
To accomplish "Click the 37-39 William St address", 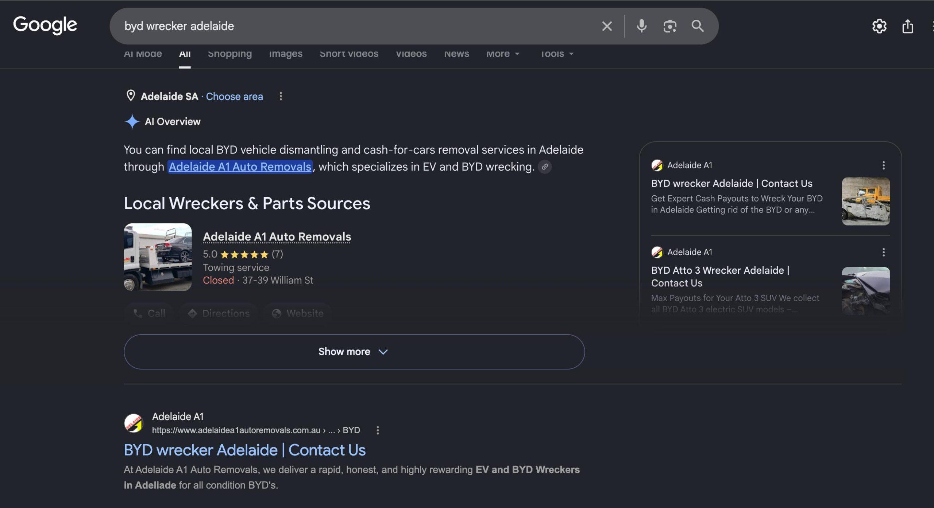I will [278, 280].
